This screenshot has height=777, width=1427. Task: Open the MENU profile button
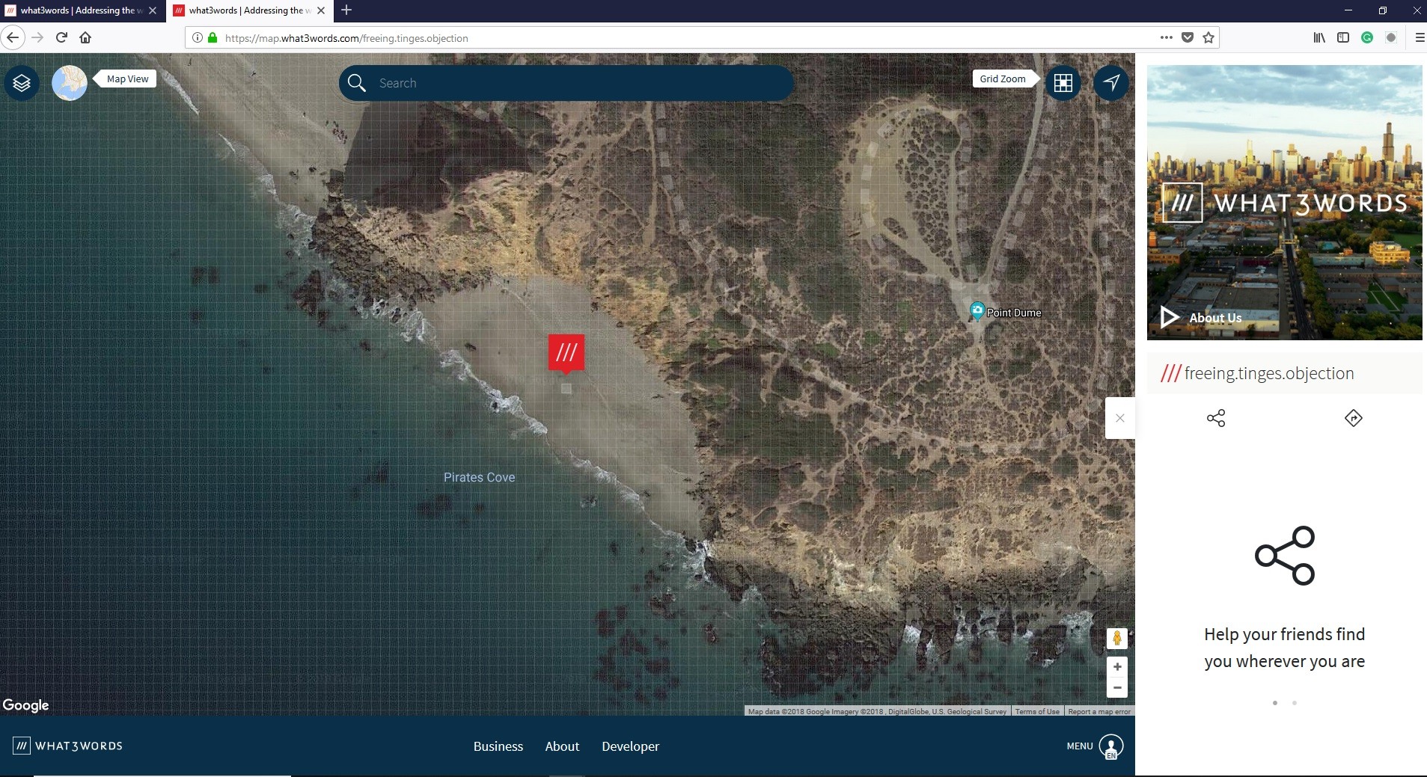1095,746
